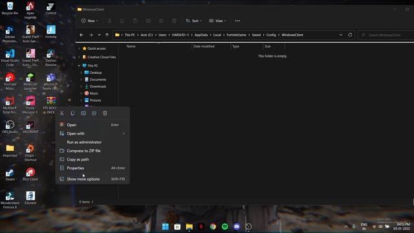
Task: Open the View dropdown menu
Action: click(x=217, y=21)
